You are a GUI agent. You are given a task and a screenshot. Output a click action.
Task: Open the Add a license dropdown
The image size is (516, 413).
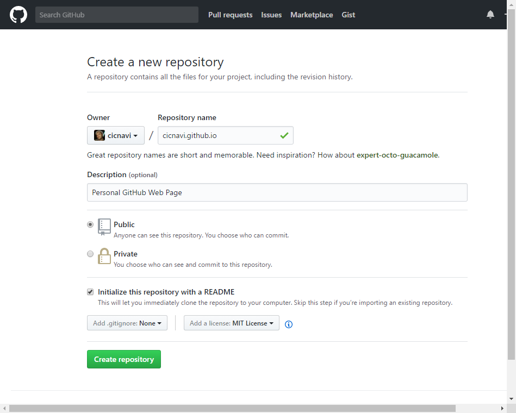pyautogui.click(x=232, y=323)
